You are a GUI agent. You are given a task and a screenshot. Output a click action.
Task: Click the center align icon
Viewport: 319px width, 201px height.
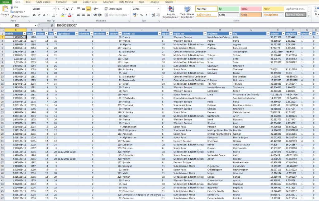(x=83, y=15)
